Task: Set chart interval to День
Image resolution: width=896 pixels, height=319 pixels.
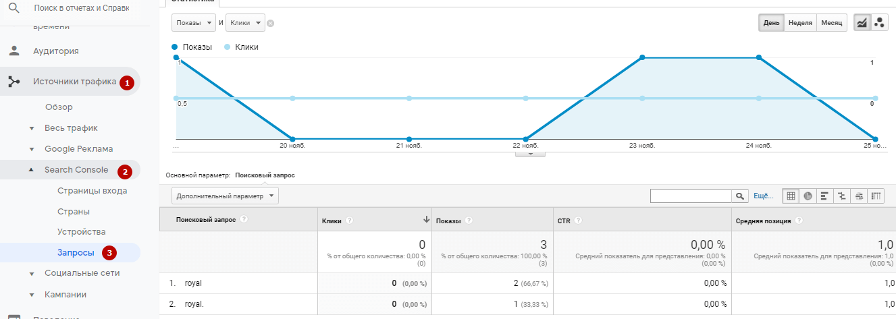Action: point(772,23)
